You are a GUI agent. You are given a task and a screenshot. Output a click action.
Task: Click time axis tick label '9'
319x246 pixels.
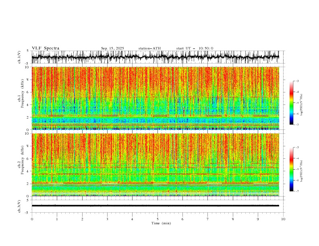(x=258, y=219)
